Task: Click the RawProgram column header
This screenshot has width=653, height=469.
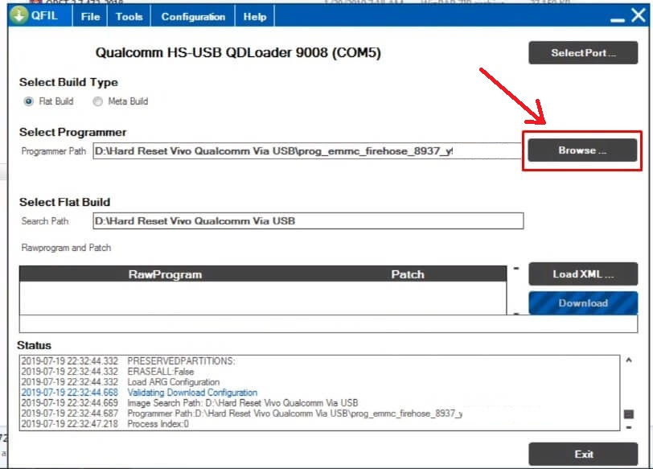Action: 165,274
